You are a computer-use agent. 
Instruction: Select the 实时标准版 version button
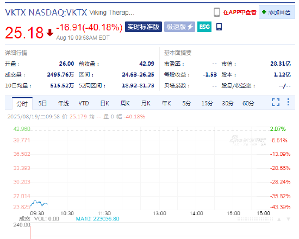(144, 27)
